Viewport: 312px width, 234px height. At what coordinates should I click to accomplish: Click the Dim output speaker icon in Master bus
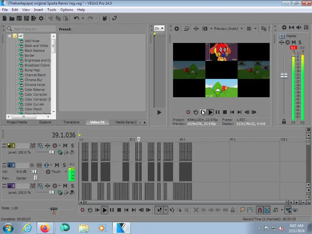[x=299, y=27]
